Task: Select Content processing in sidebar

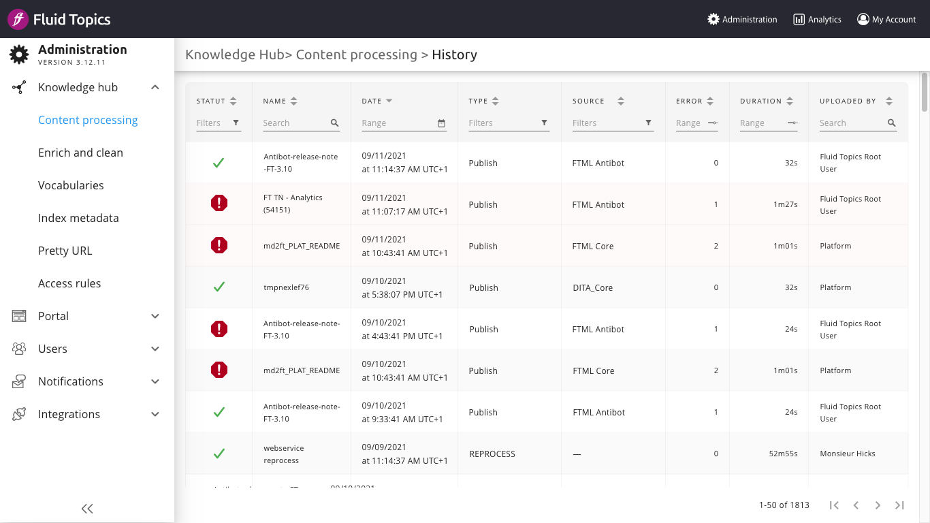Action: 88,120
